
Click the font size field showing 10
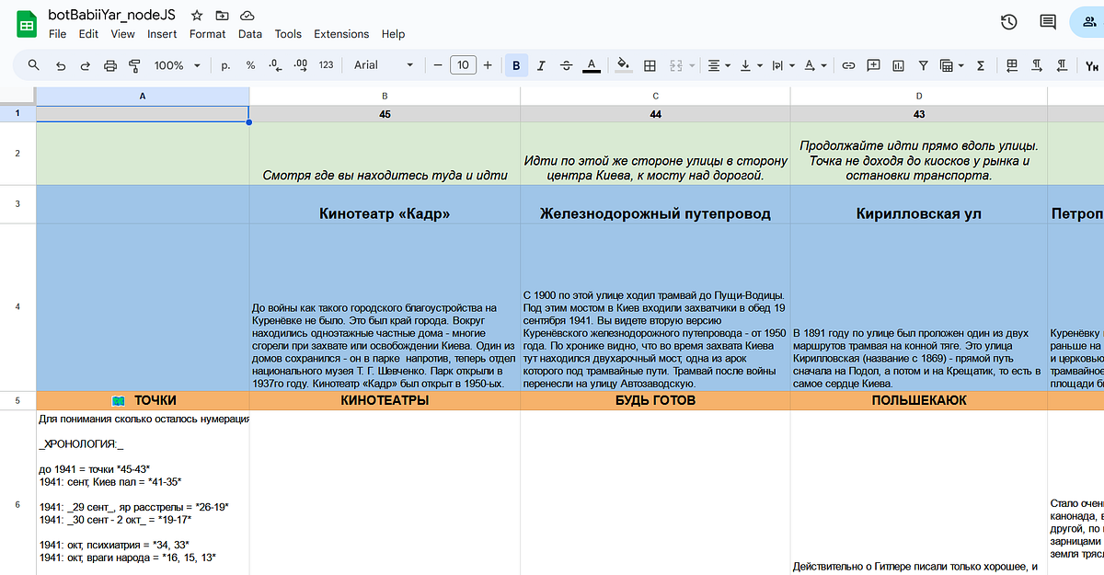tap(463, 65)
